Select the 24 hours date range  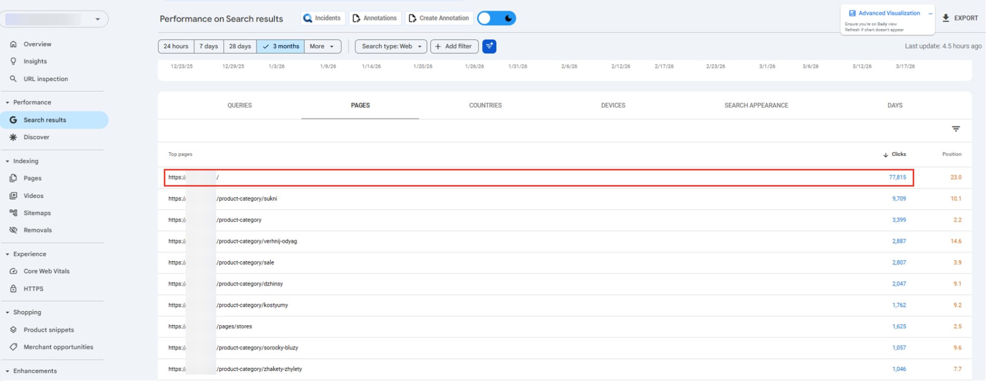tap(176, 46)
